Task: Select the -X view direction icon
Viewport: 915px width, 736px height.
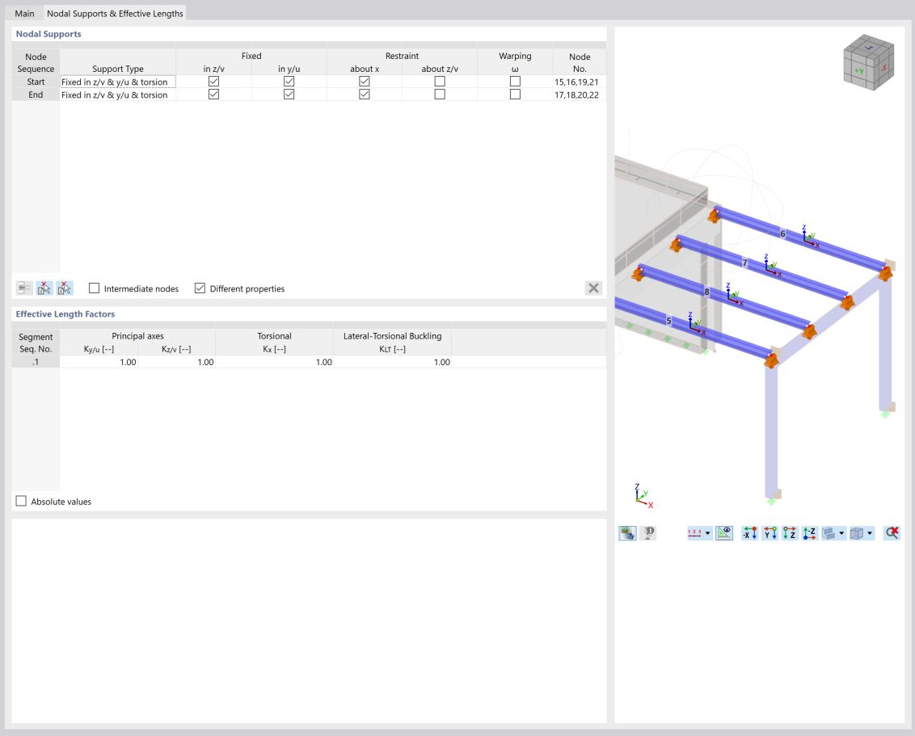Action: point(748,532)
